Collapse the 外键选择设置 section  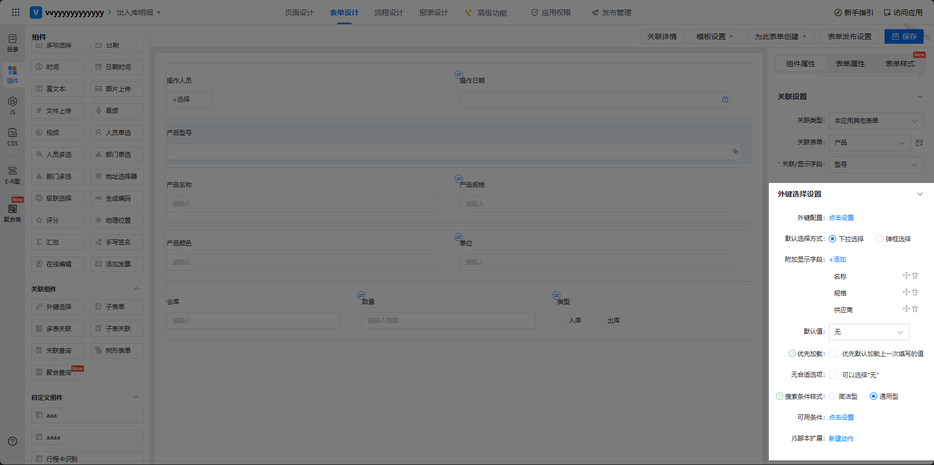pyautogui.click(x=920, y=194)
